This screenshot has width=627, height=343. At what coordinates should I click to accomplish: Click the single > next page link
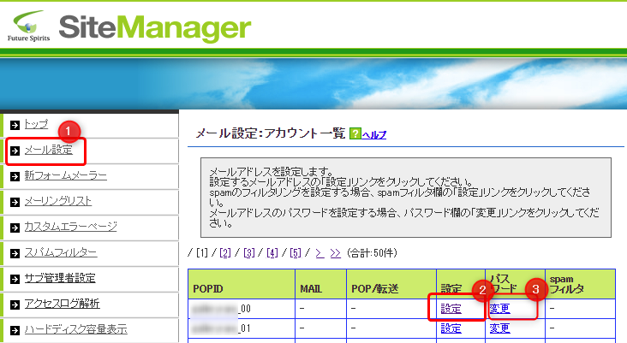coord(319,253)
